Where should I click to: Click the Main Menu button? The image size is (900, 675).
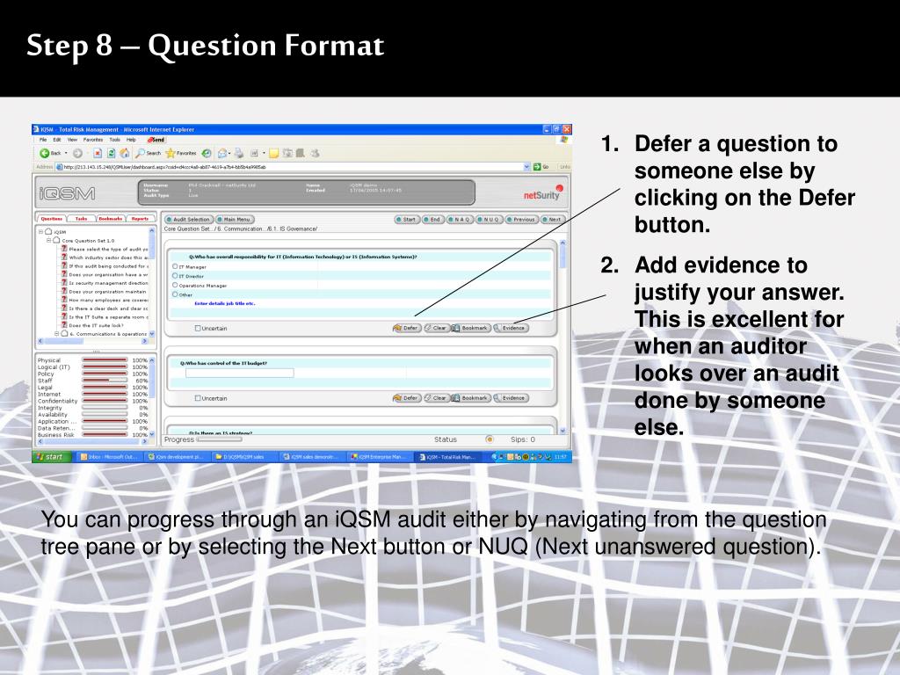click(236, 219)
